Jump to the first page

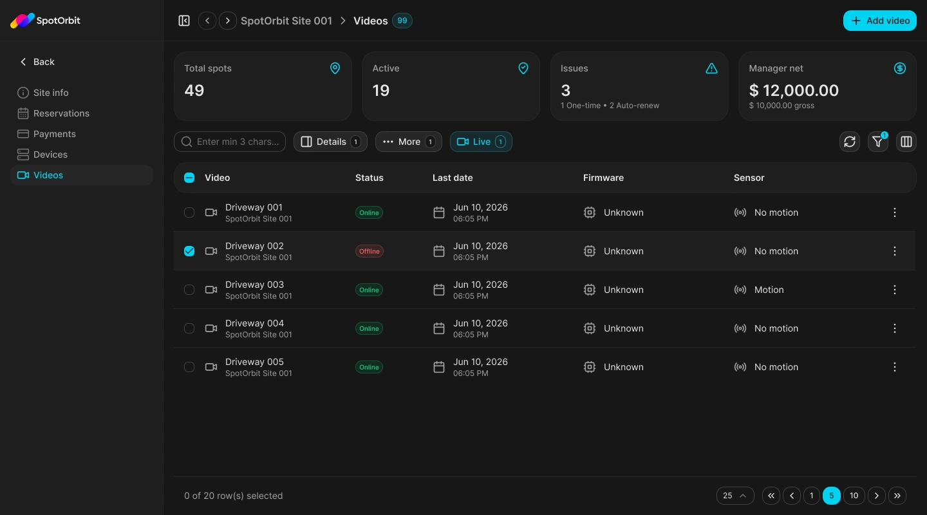[x=771, y=496]
